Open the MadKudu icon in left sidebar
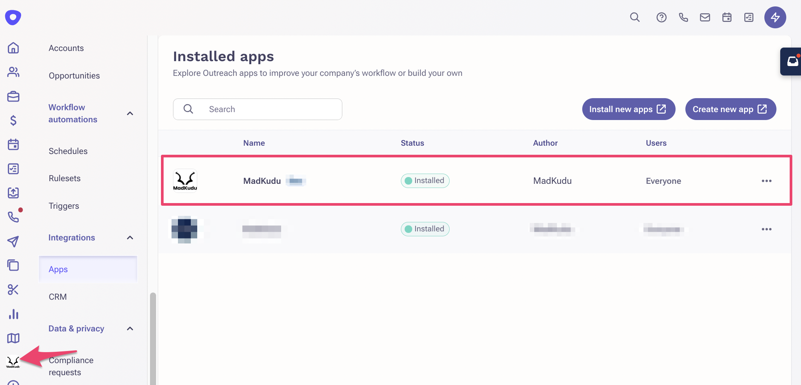Viewport: 801px width, 385px height. click(13, 362)
